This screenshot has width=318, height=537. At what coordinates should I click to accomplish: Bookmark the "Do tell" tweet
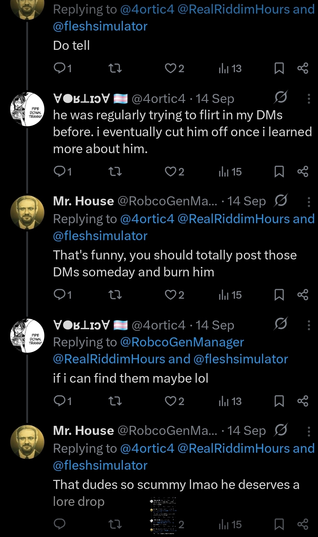tap(279, 69)
